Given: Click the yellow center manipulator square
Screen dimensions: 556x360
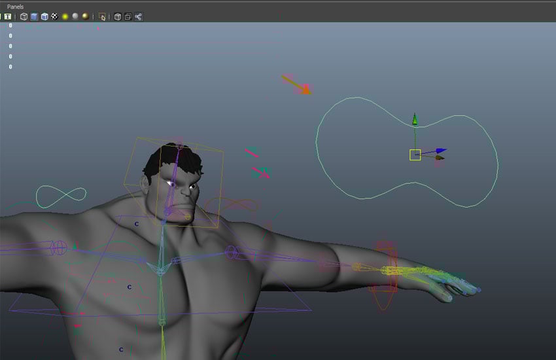Looking at the screenshot, I should point(415,154).
